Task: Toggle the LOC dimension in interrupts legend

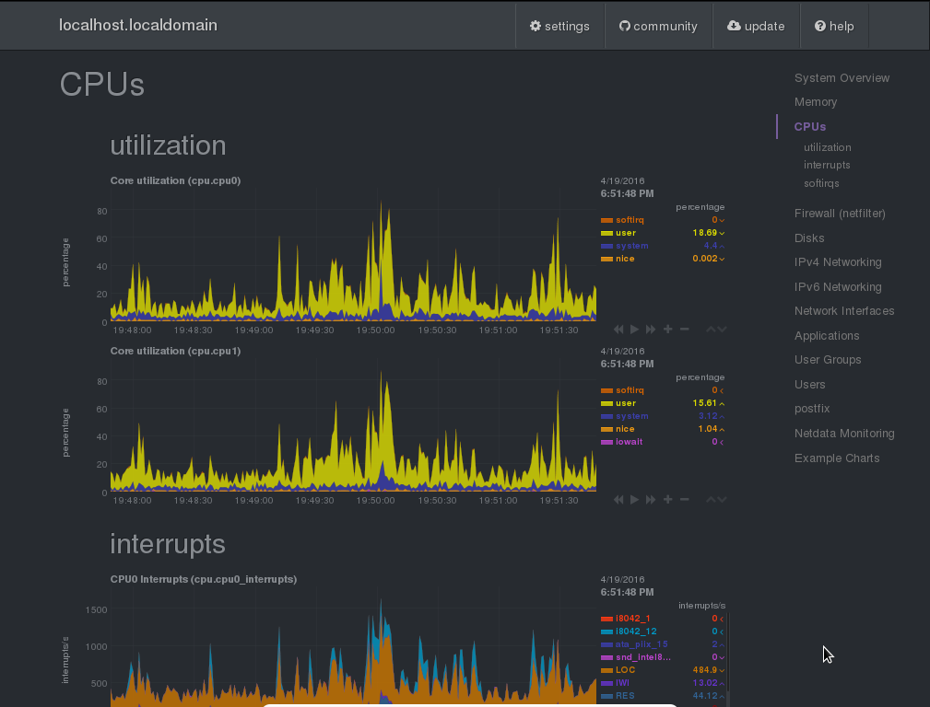Action: [626, 670]
